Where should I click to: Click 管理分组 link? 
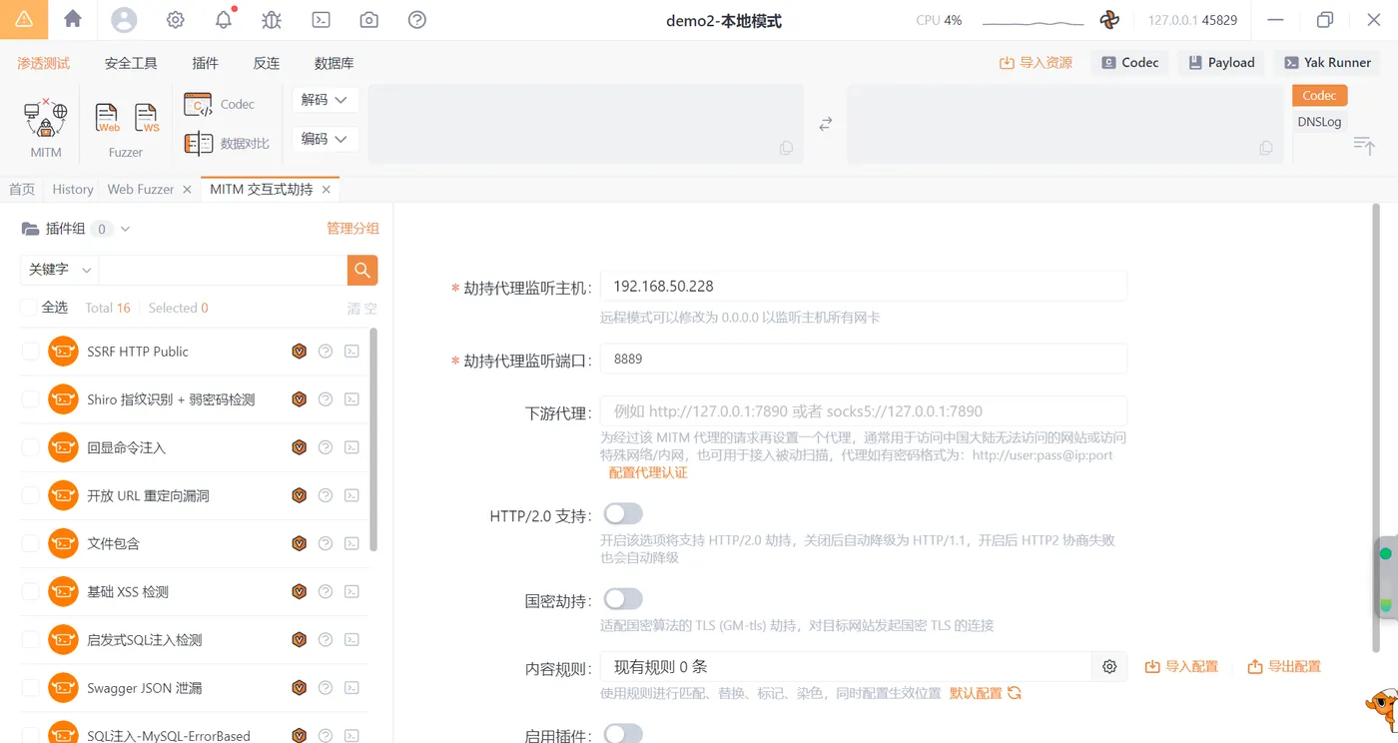click(x=352, y=229)
